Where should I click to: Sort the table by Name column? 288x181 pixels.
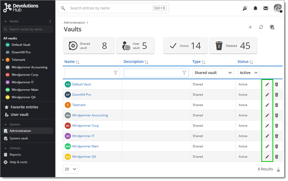(x=72, y=62)
